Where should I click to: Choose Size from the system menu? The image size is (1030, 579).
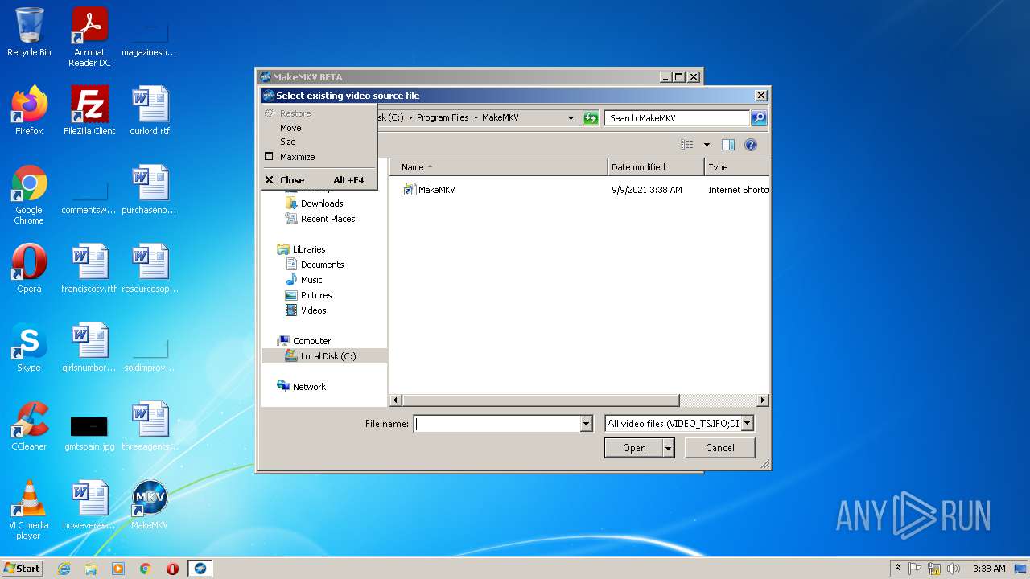click(x=288, y=142)
